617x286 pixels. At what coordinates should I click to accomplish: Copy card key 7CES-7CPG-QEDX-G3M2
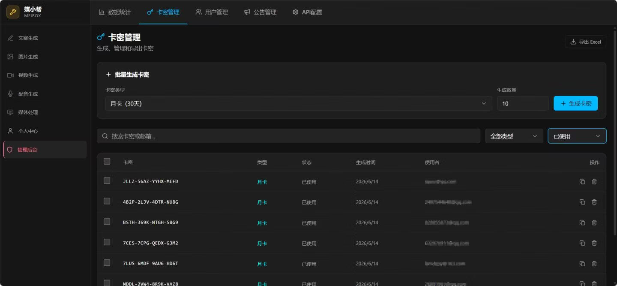(582, 243)
